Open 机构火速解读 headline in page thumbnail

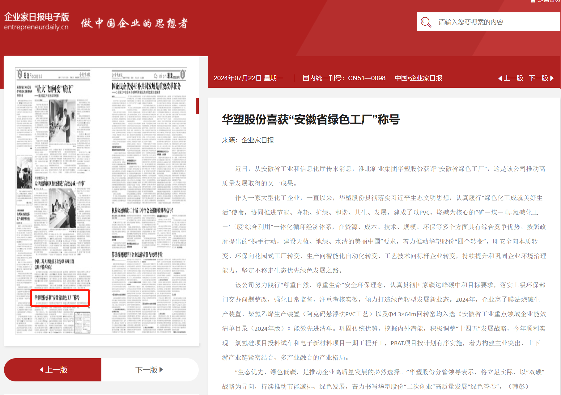(142, 210)
